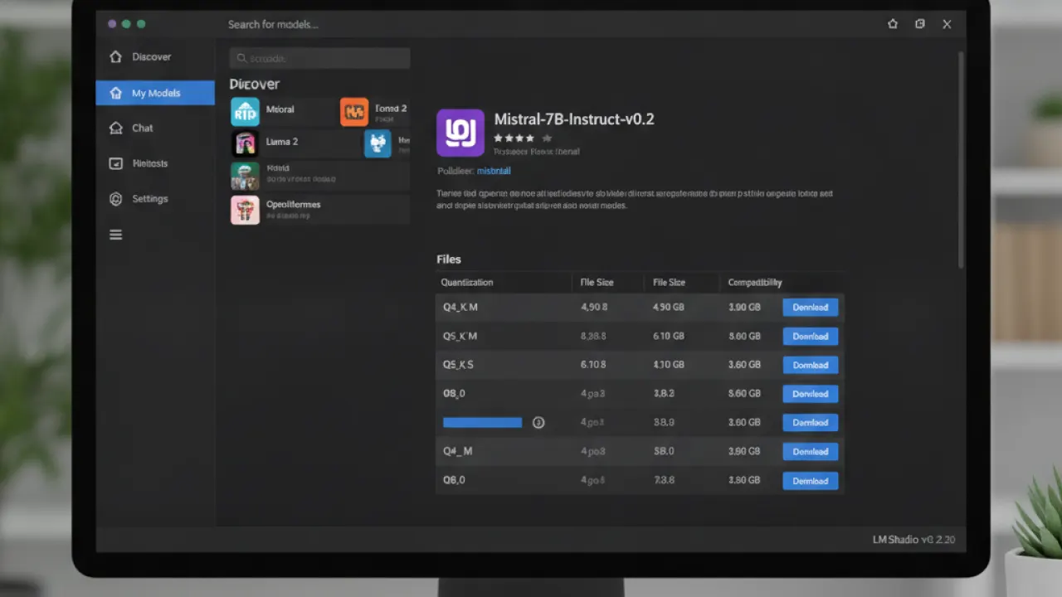Open the green thumbnail model in list

245,177
